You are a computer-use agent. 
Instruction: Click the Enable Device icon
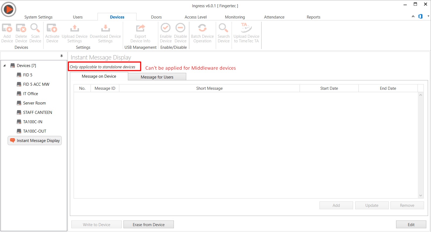pyautogui.click(x=166, y=28)
